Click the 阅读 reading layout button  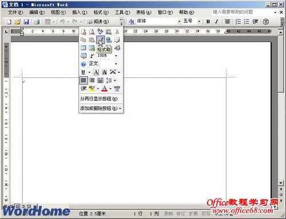pyautogui.click(x=98, y=22)
